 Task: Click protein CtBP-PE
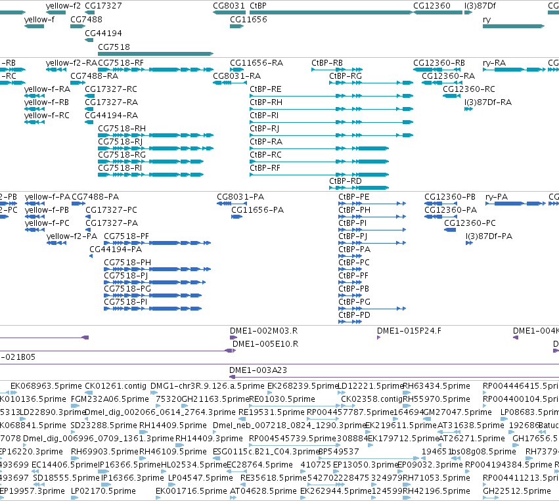pyautogui.click(x=372, y=204)
